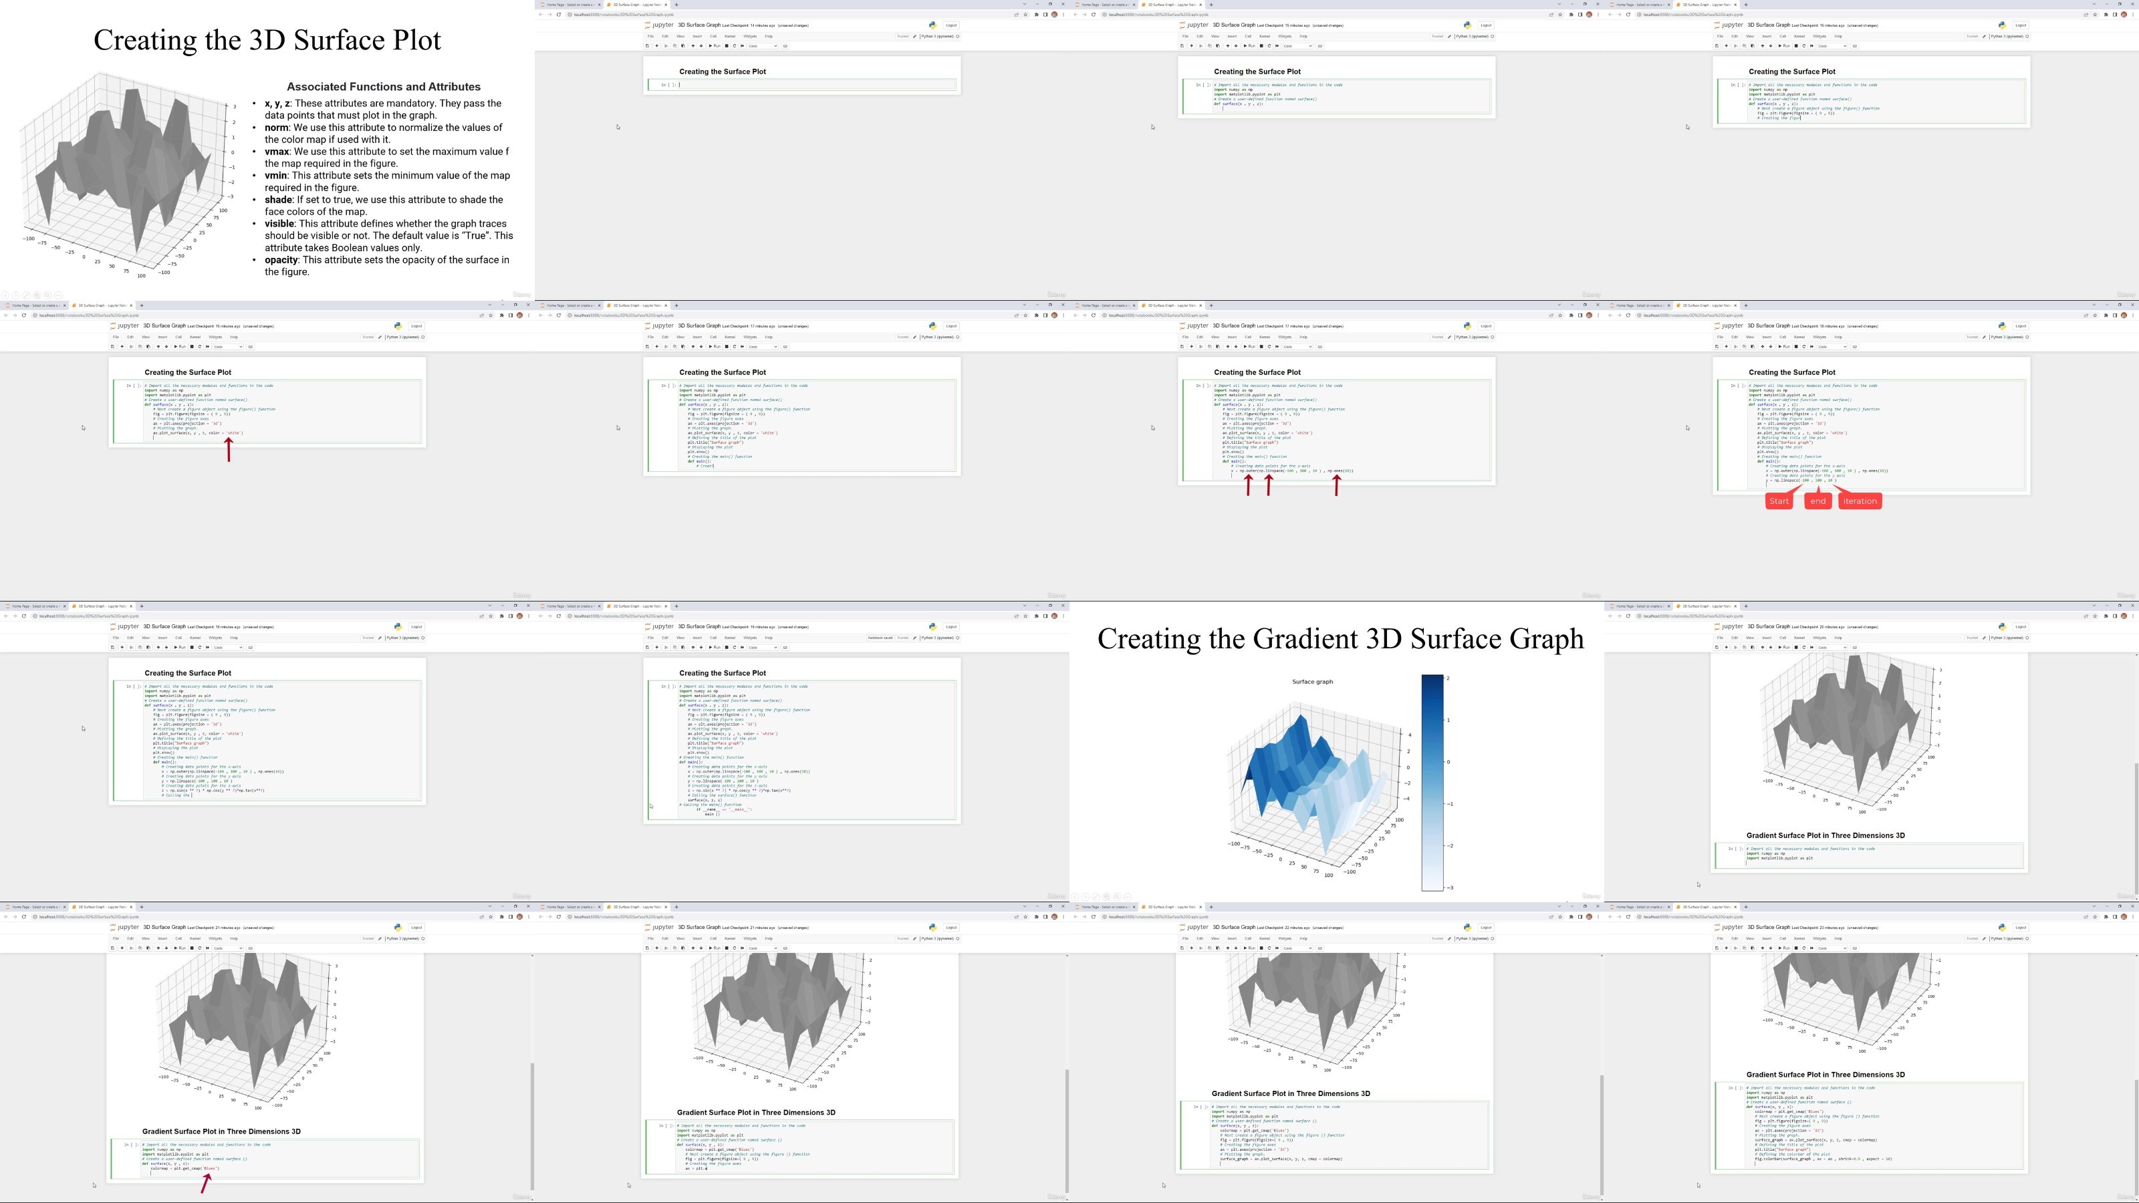Screen dimensions: 2139x1203
Task: In the __main__ code frame, open the Code dropdown
Action: pos(763,648)
